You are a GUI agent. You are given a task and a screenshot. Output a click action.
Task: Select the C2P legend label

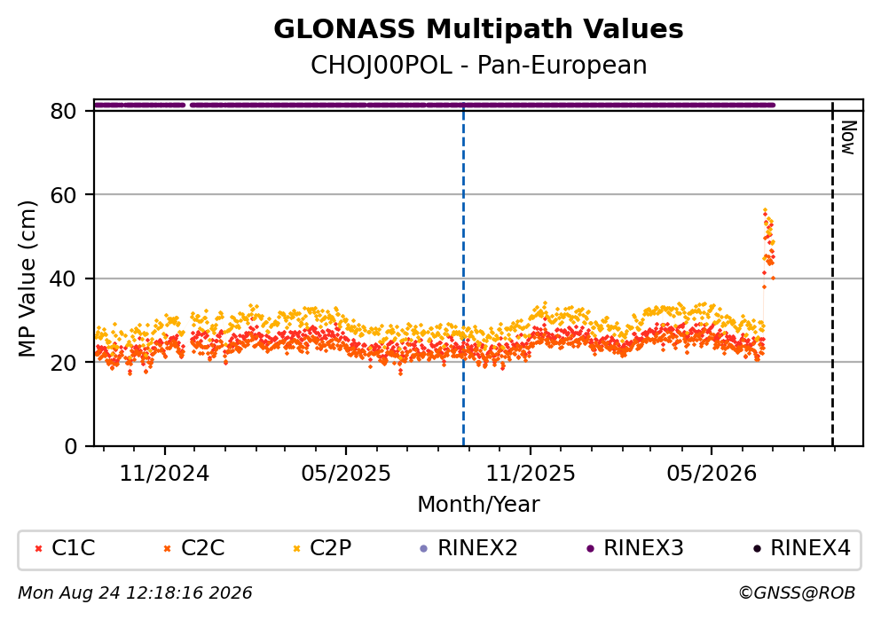[x=330, y=548]
